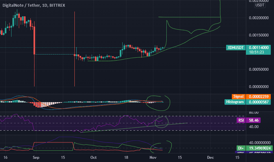Click the Signal indicator label
Viewport: 274px width, 162px height.
point(238,97)
